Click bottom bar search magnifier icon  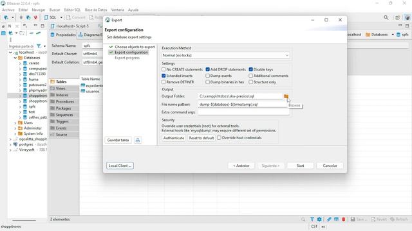tap(303, 219)
